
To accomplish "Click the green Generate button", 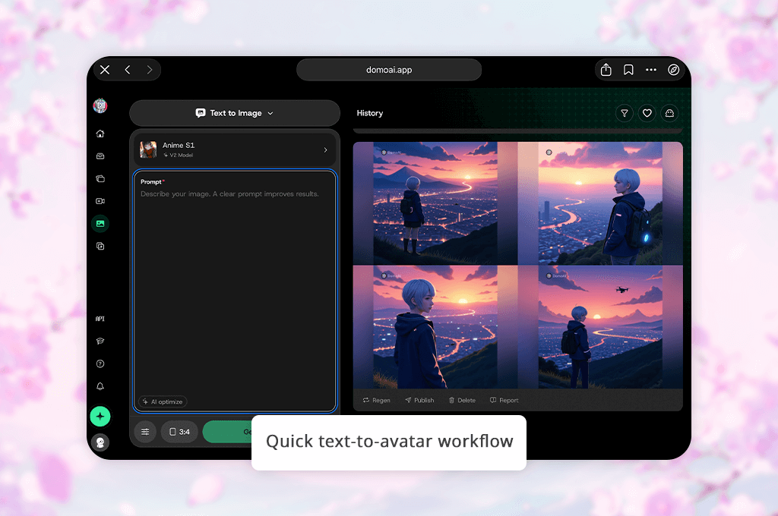I will [x=228, y=432].
